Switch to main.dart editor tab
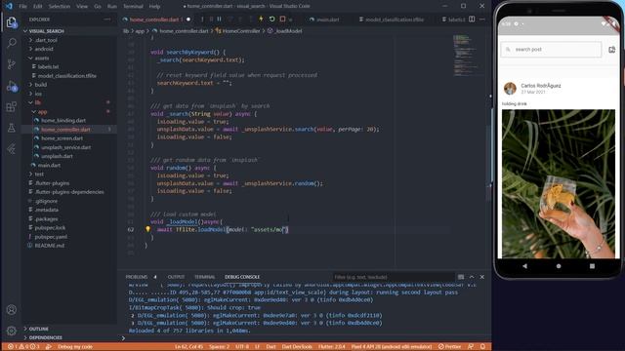Viewport: 625px width, 351px height. (x=324, y=19)
